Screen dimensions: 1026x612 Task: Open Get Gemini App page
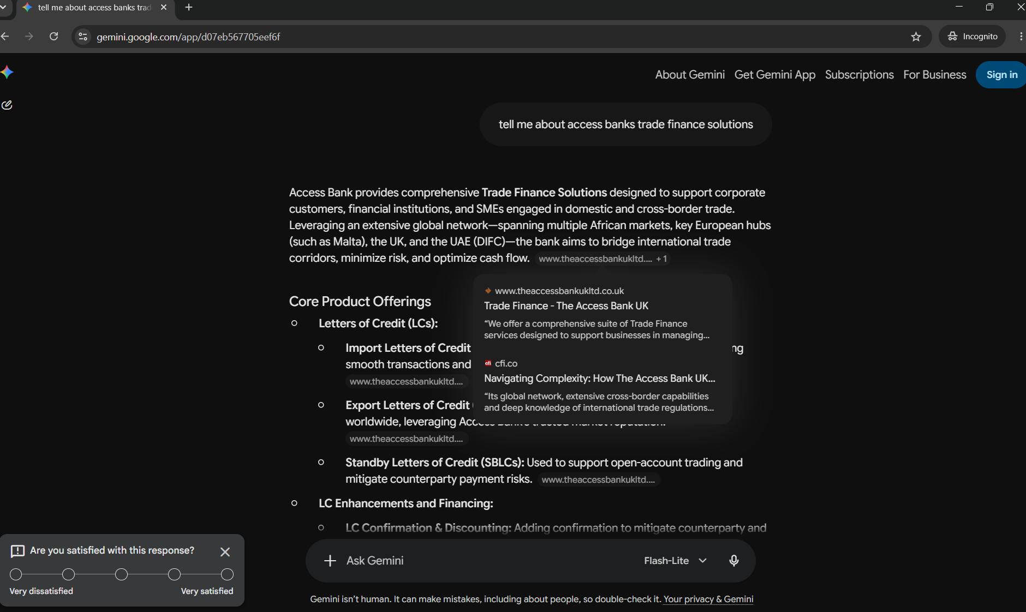pos(775,75)
